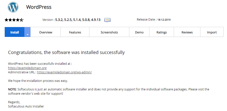Switch to the Overview tab
Image resolution: width=227 pixels, height=111 pixels.
click(x=46, y=32)
